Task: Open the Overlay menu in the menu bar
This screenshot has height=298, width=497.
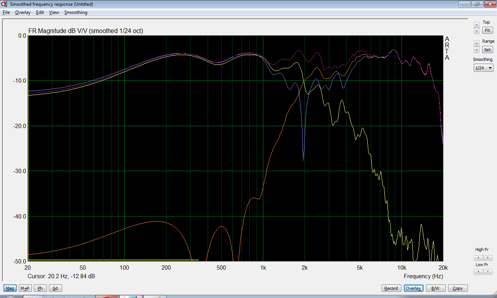Action: (23, 12)
